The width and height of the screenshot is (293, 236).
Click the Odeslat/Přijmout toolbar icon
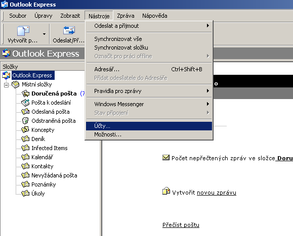69,30
